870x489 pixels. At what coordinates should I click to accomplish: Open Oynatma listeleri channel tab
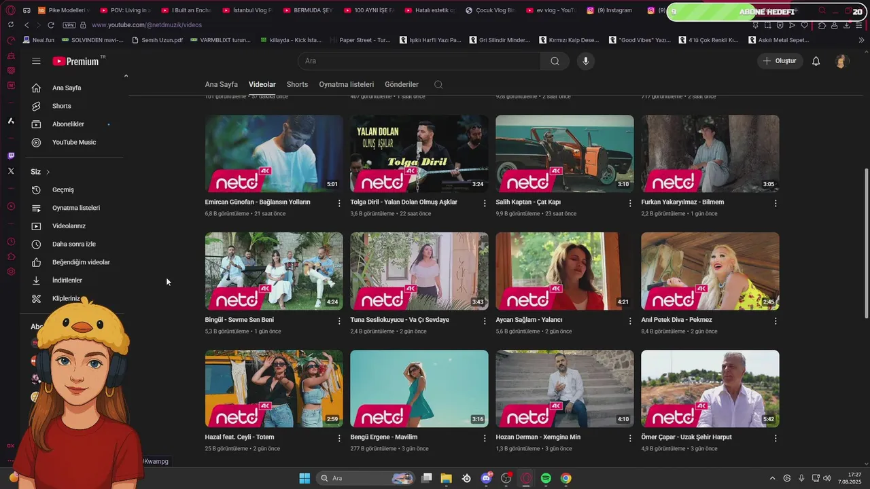[347, 85]
